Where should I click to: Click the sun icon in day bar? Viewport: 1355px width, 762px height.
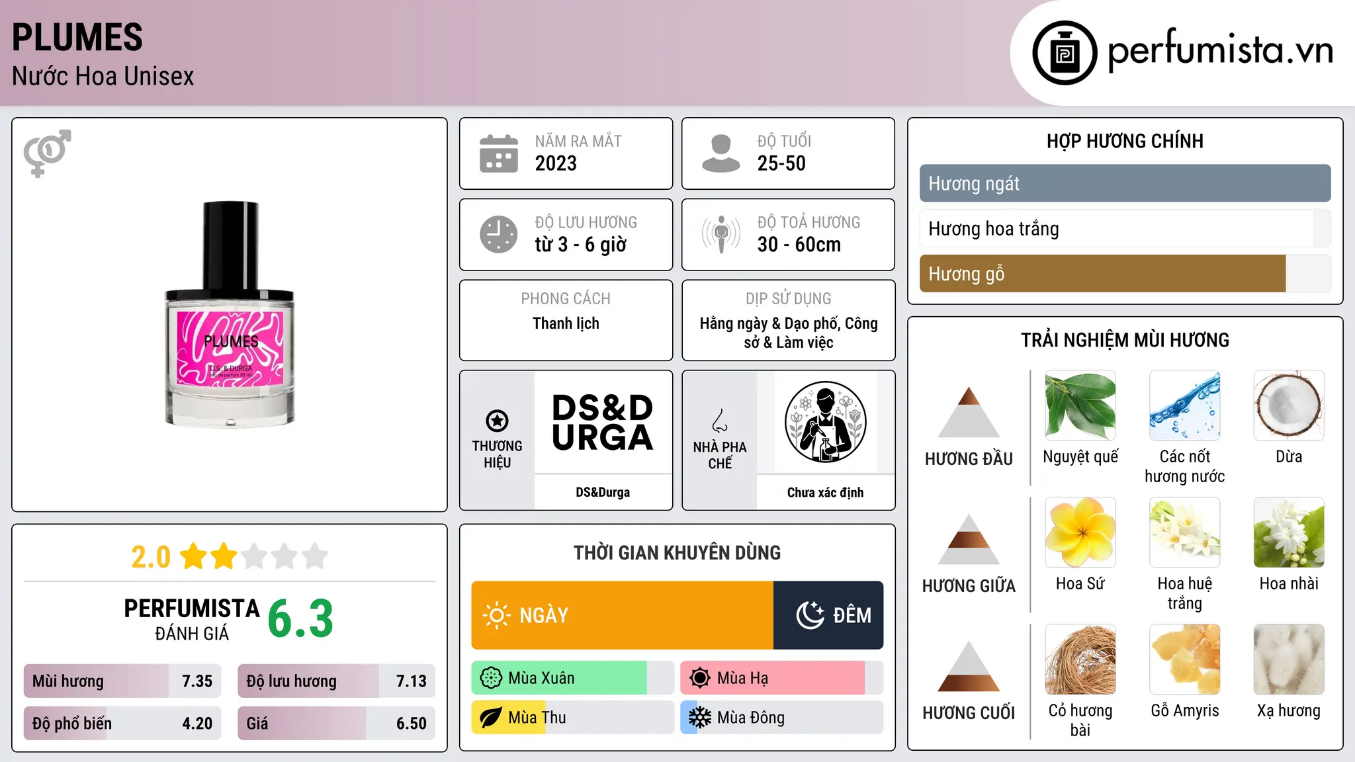(496, 615)
